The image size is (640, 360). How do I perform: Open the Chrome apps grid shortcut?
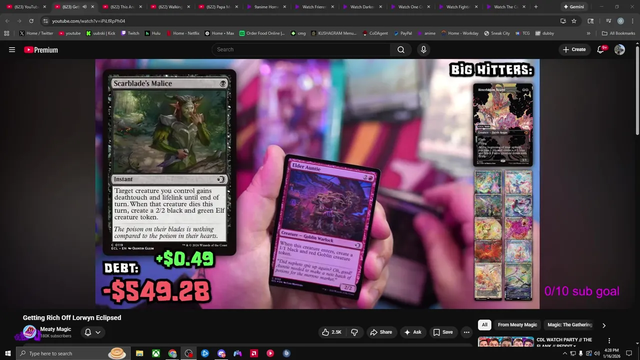pos(6,33)
